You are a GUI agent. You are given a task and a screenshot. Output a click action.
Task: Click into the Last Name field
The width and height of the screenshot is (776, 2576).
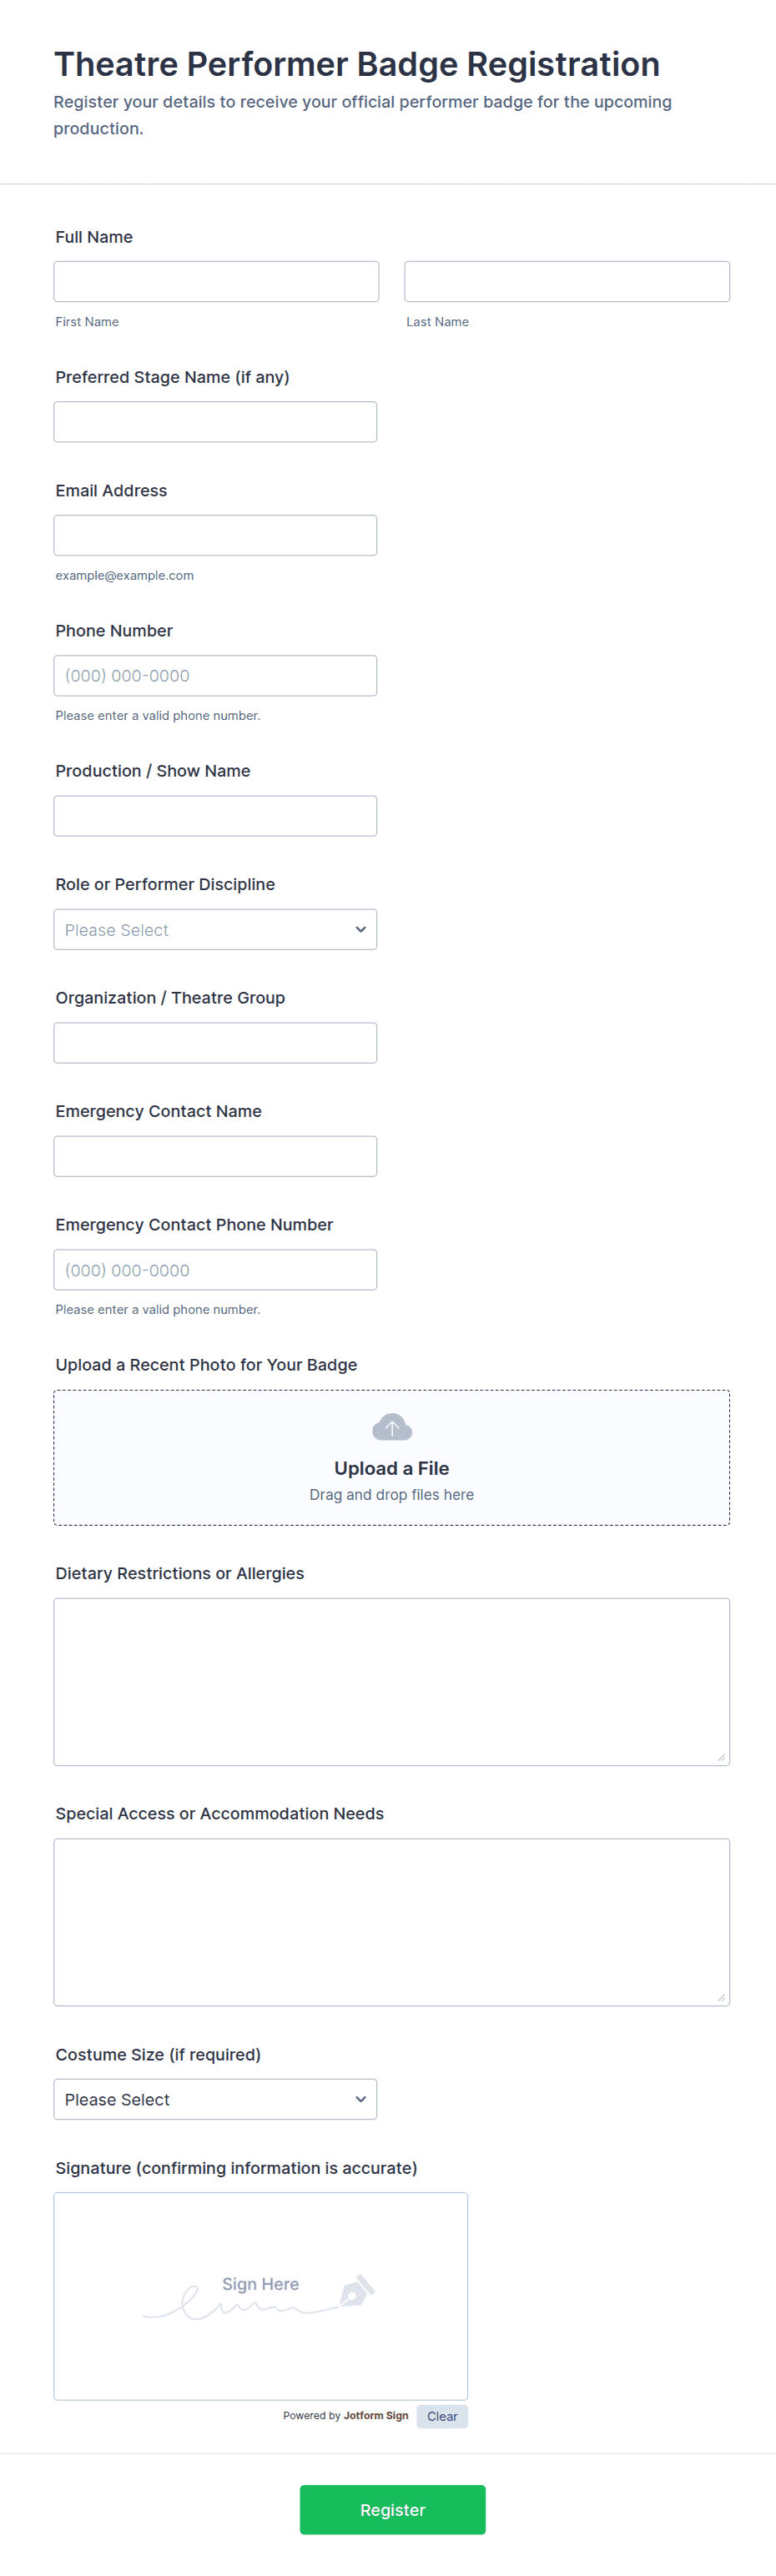coord(566,281)
